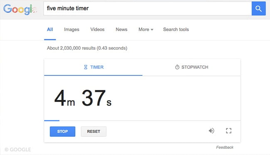Open timer in fullscreen mode
The height and width of the screenshot is (155, 270).
click(229, 131)
